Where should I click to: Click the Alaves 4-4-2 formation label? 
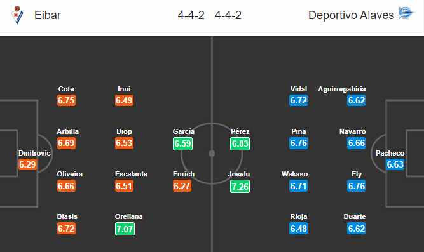click(228, 15)
